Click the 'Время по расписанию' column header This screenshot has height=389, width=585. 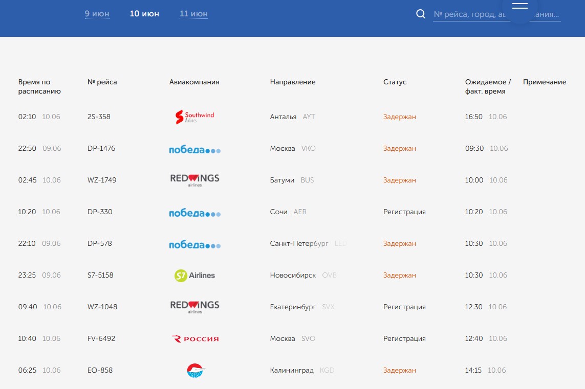click(x=39, y=86)
